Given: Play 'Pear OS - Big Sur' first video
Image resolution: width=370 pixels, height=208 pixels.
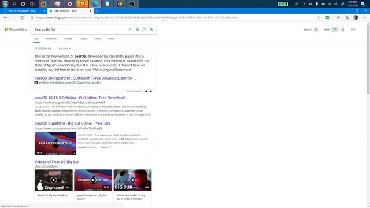Looking at the screenshot, I should (54, 180).
